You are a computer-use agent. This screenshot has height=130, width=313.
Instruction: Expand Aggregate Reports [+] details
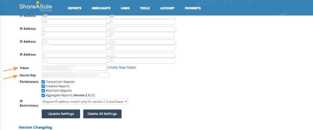pos(93,95)
